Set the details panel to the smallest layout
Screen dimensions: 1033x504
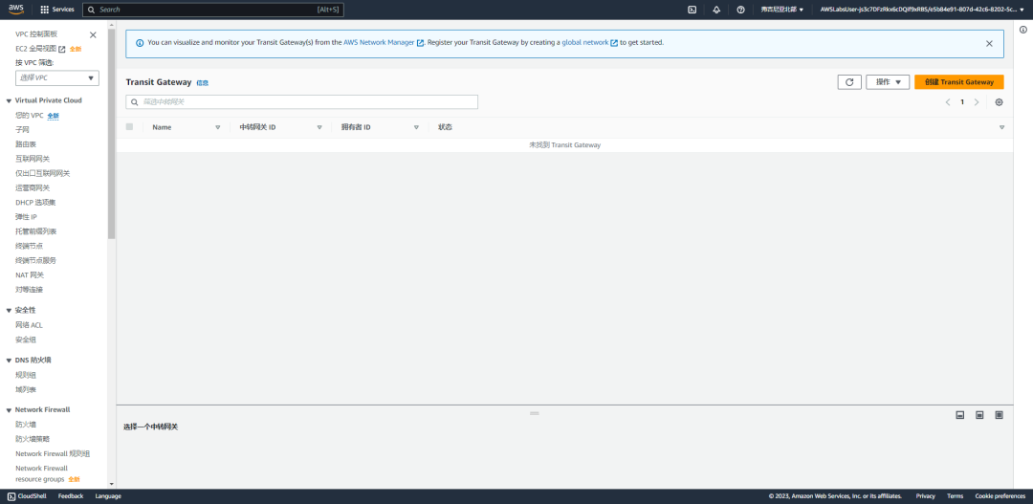click(x=960, y=414)
